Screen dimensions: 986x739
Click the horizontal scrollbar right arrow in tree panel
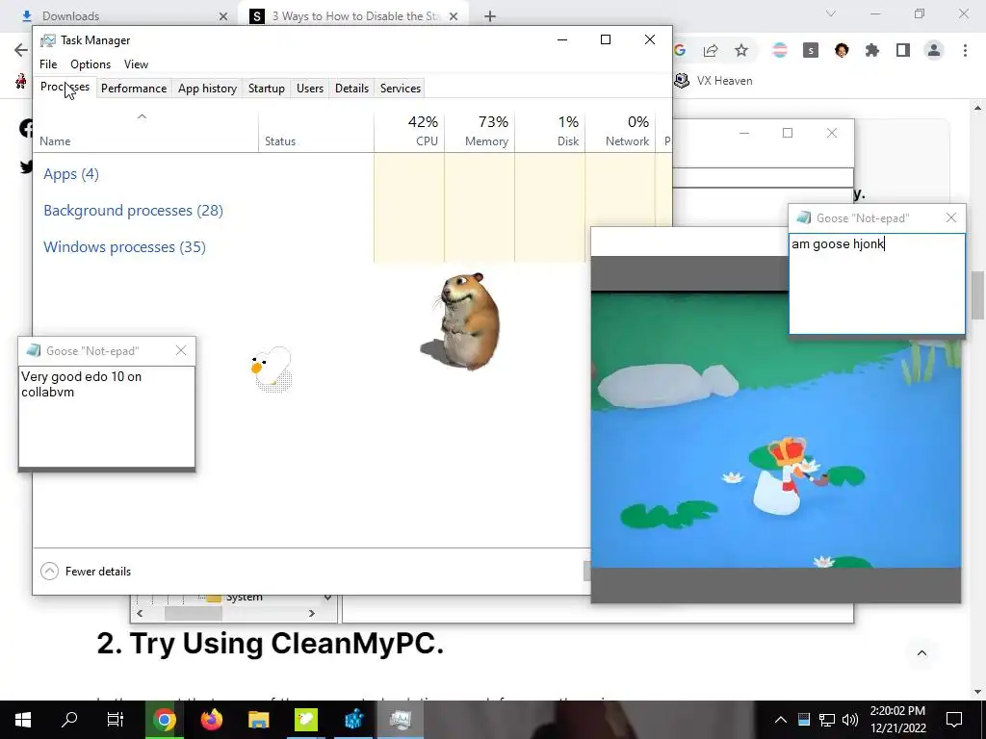point(311,613)
